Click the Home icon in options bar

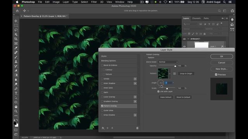click(x=17, y=11)
